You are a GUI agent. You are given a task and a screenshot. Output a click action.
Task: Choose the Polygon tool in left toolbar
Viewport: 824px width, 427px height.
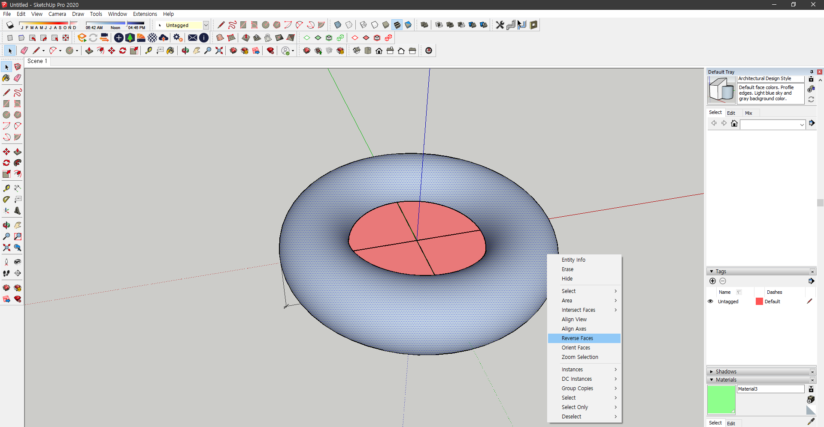(x=18, y=115)
